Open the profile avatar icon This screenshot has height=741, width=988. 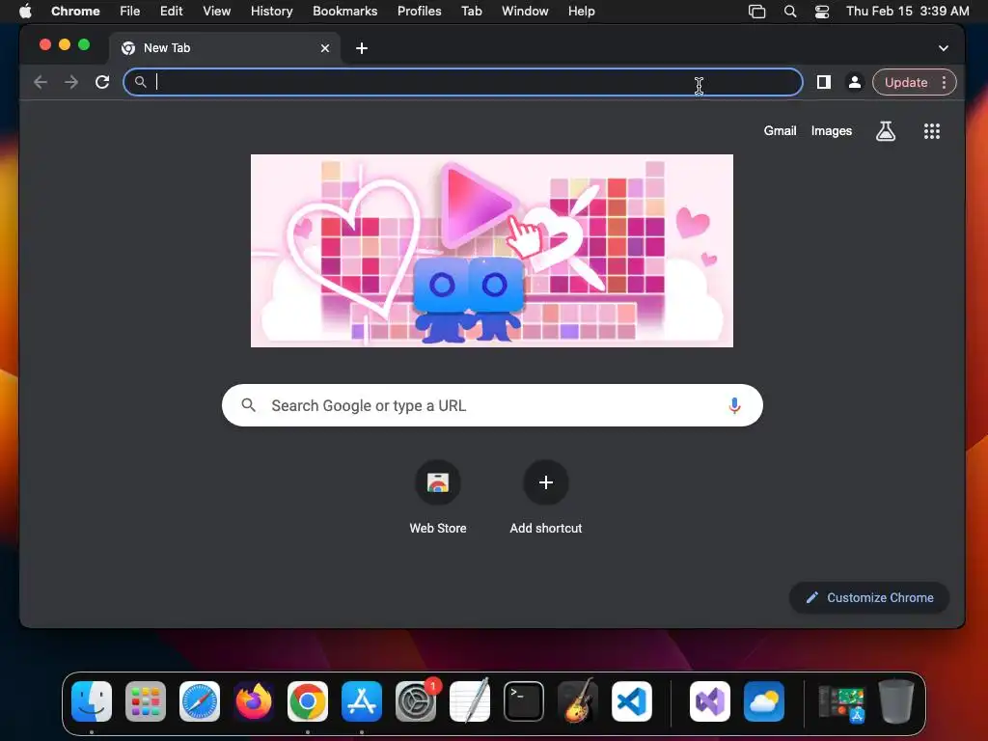(855, 82)
